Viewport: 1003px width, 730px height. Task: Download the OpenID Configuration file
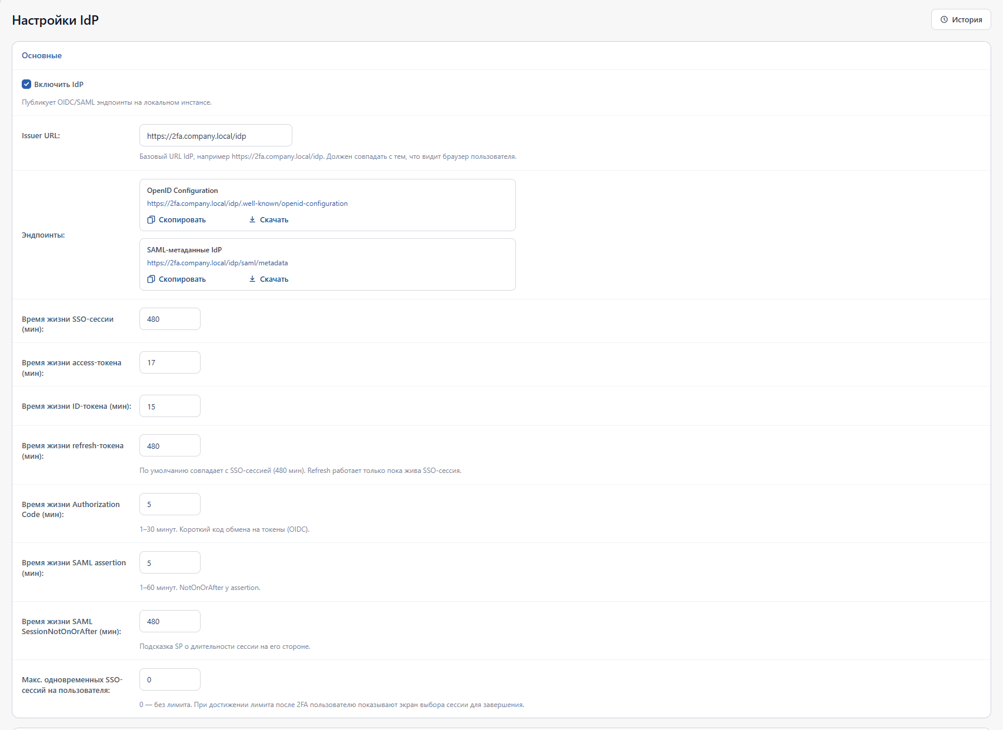[268, 219]
